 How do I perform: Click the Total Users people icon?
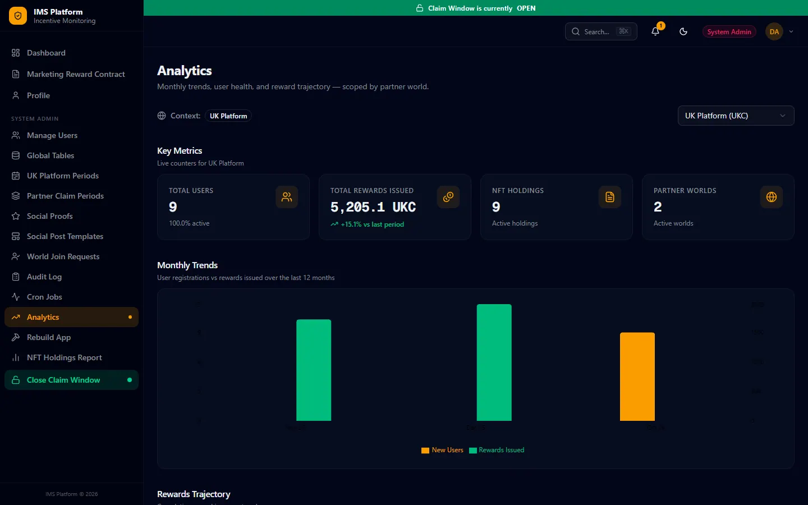(x=287, y=197)
